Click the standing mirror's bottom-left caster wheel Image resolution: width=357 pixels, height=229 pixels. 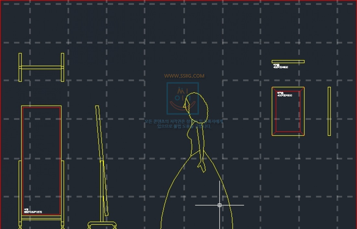[x=20, y=227]
